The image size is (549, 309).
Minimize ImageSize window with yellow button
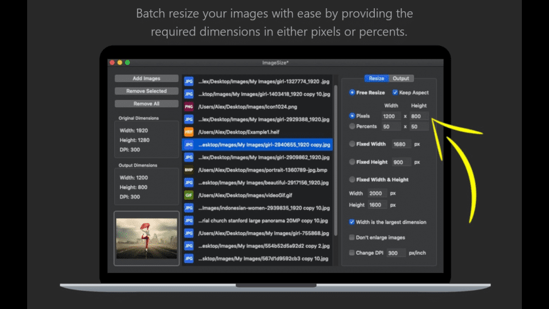point(120,62)
